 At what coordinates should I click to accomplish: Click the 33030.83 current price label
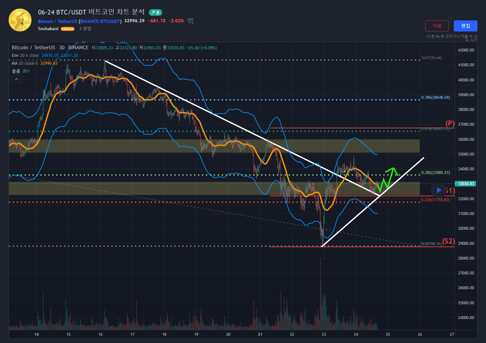tap(466, 184)
